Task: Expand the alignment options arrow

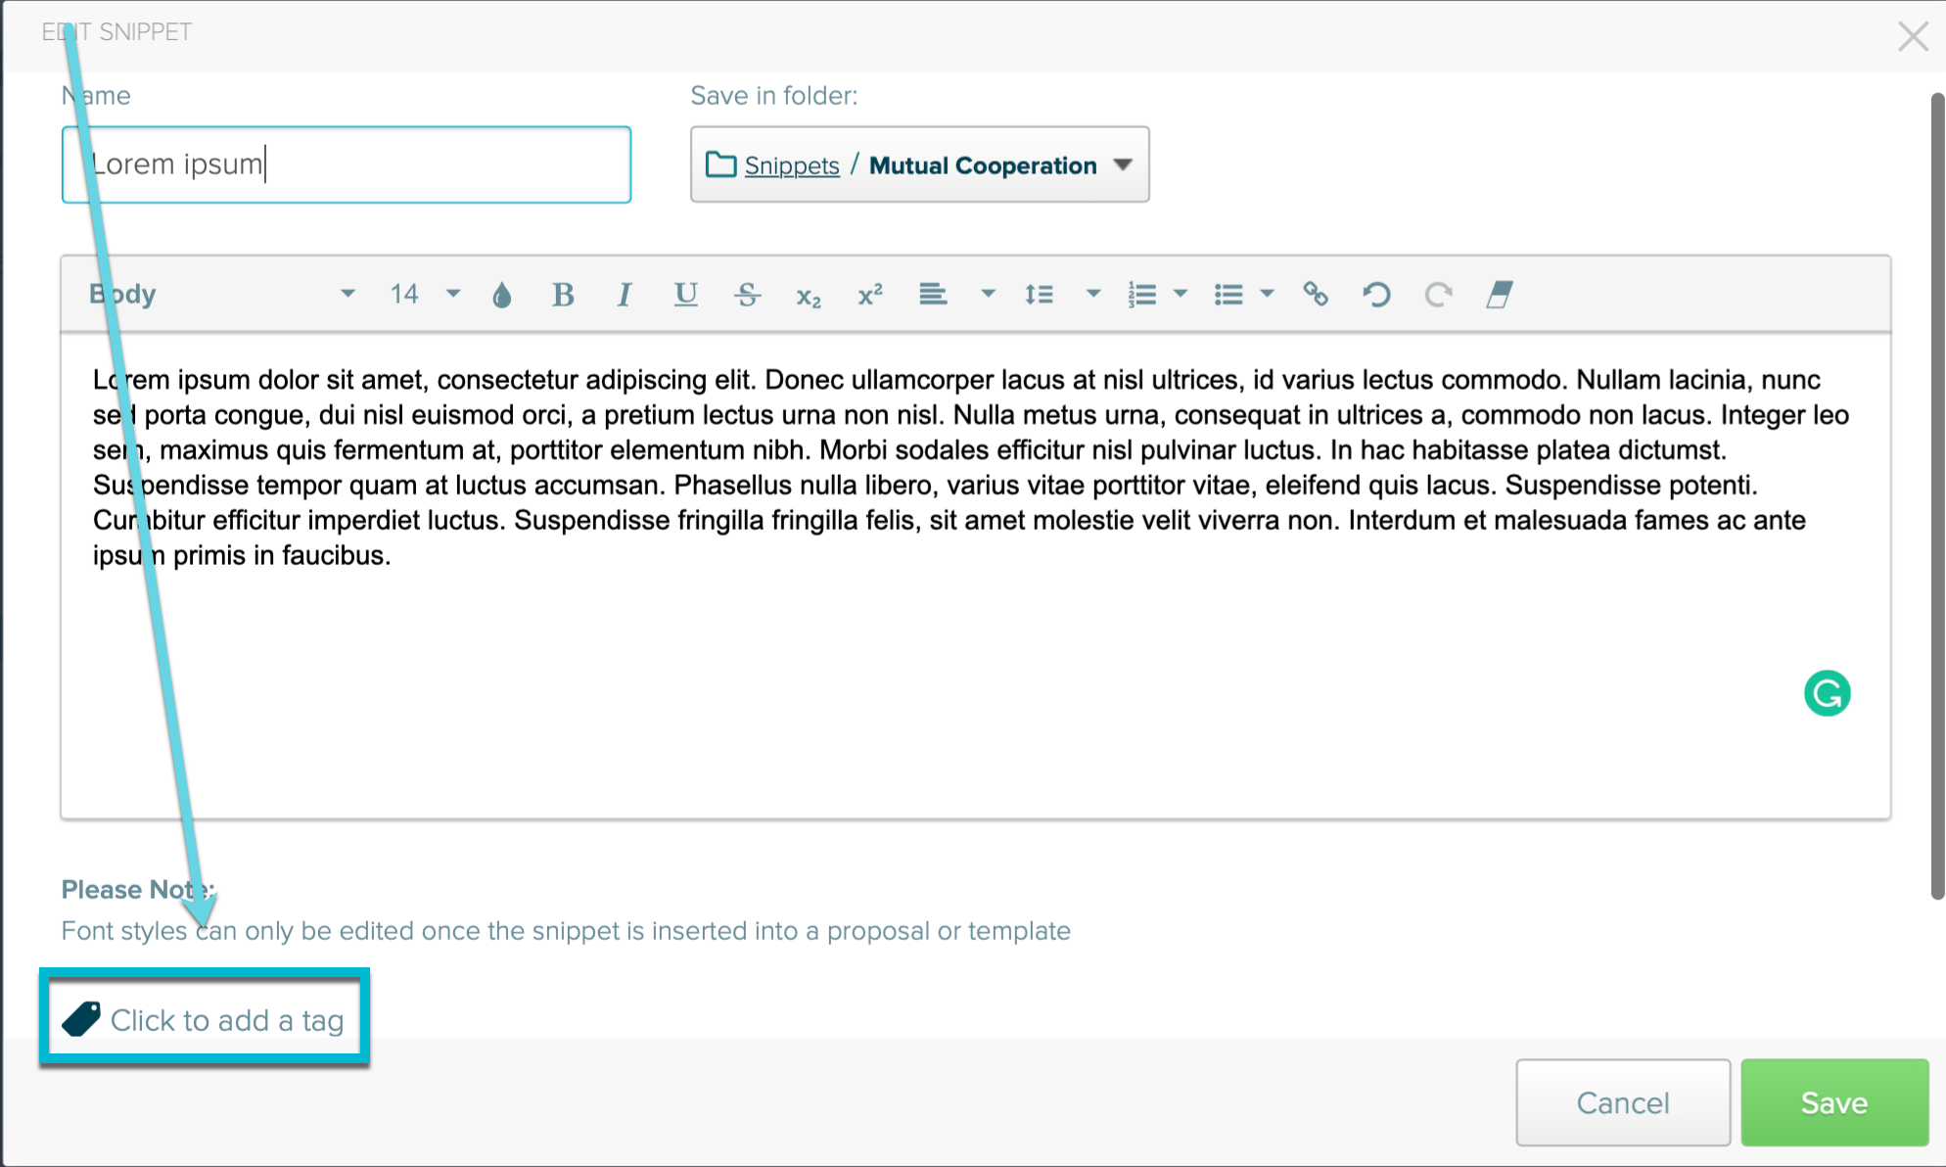Action: pyautogui.click(x=988, y=294)
